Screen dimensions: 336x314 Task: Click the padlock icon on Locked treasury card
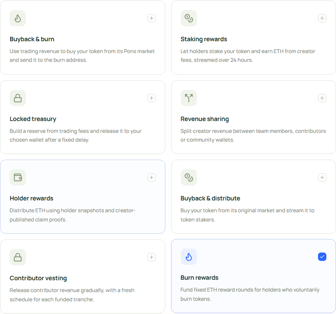[x=18, y=98]
